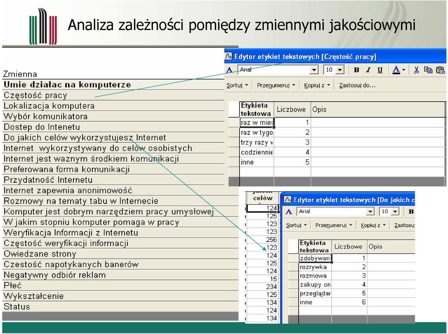Viewport: 448px width, 334px height.
Task: Select variable 'Status'
Action: click(120, 306)
